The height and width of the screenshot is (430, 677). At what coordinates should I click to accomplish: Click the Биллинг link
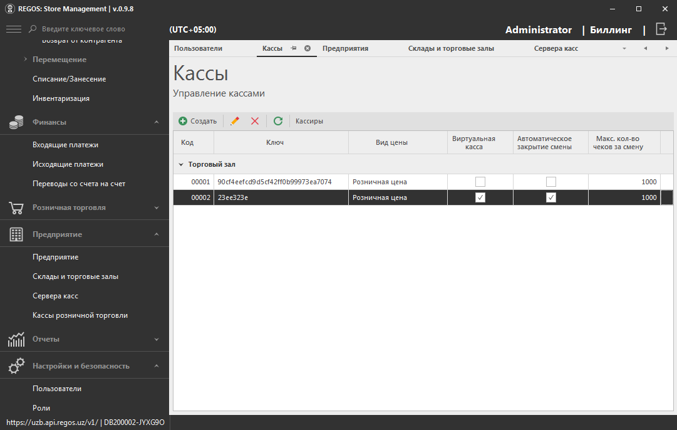(611, 30)
